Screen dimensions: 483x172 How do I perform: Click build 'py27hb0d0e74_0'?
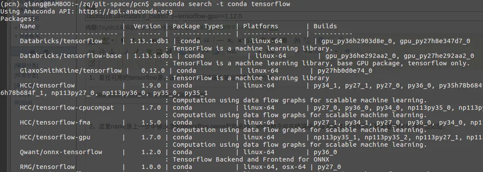tap(345, 71)
